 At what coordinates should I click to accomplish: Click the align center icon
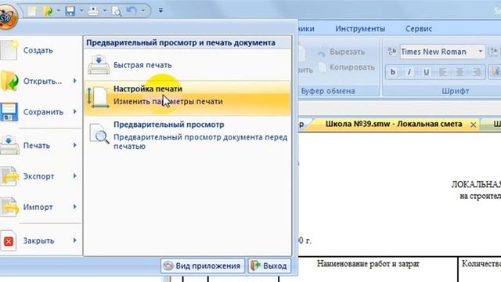(x=460, y=72)
